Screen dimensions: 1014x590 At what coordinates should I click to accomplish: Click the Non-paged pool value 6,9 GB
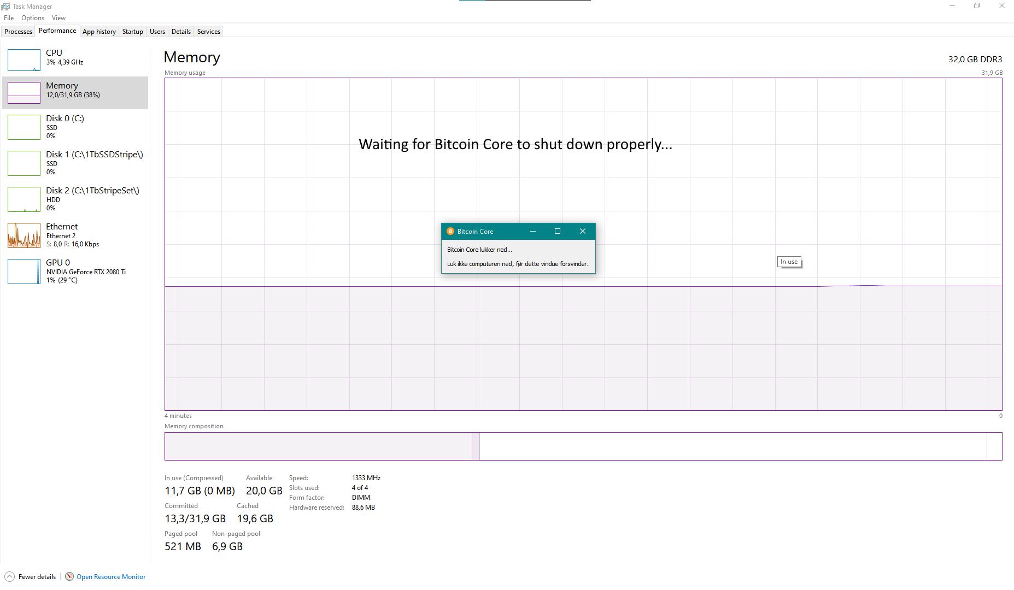click(x=227, y=546)
